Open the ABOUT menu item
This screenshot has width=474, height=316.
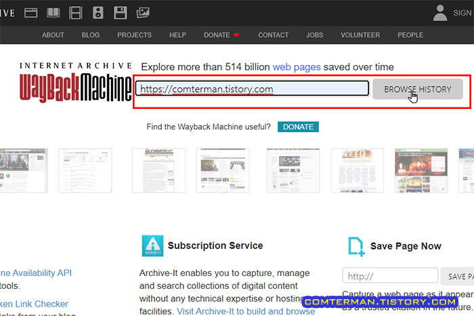pyautogui.click(x=53, y=35)
